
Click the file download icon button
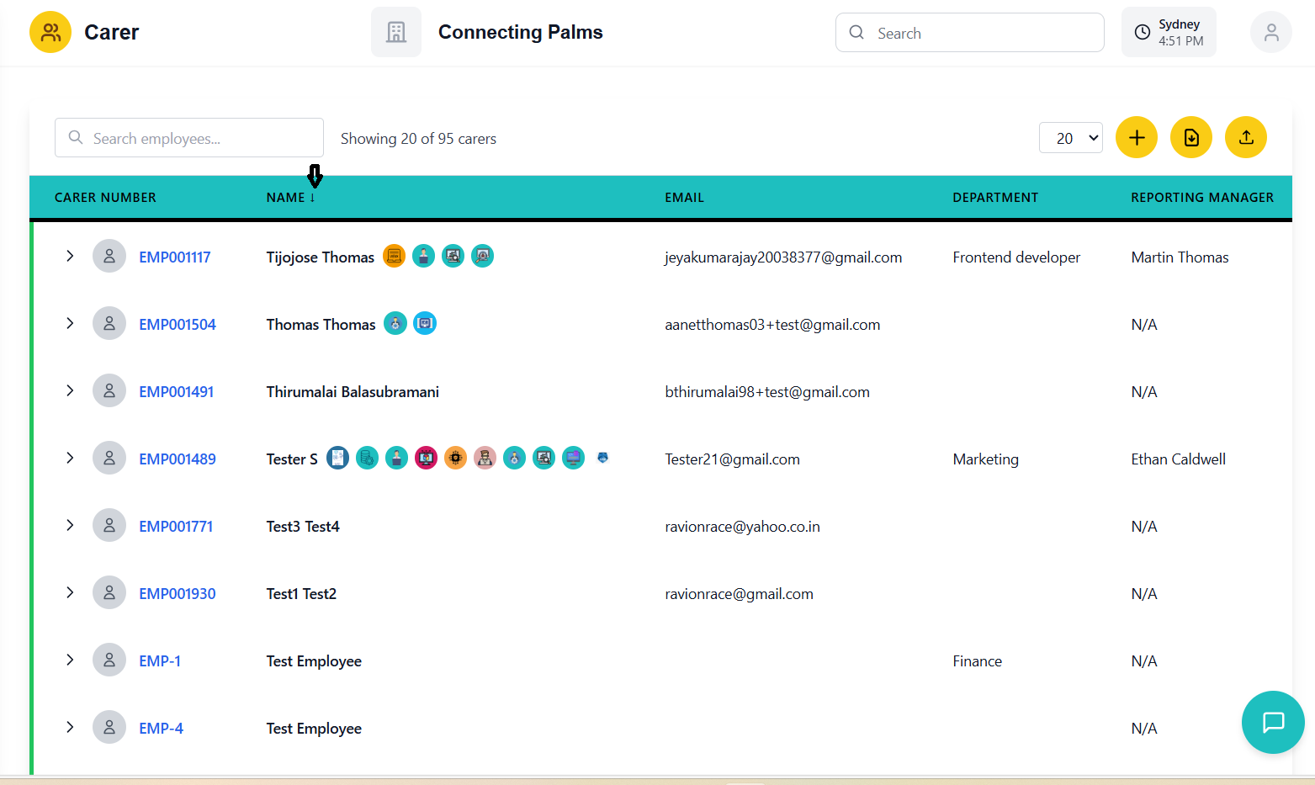coord(1190,137)
